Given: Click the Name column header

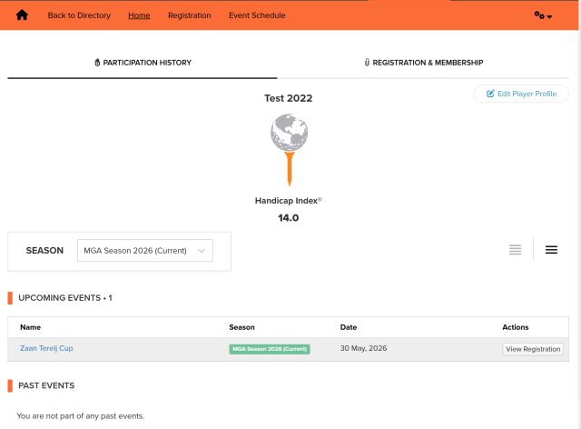Looking at the screenshot, I should [30, 327].
